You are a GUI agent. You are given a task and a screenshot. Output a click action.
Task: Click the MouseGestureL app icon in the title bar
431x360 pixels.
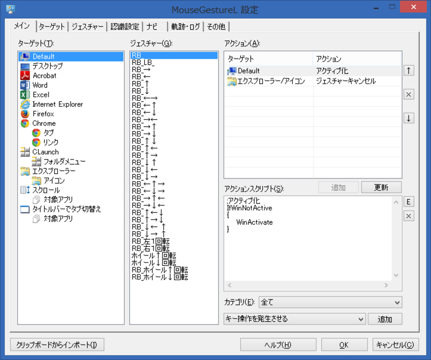(11, 9)
